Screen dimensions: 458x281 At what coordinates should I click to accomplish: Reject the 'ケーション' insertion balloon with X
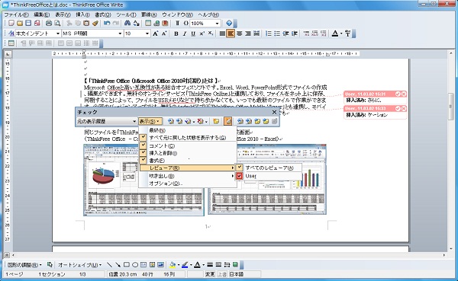coord(403,108)
